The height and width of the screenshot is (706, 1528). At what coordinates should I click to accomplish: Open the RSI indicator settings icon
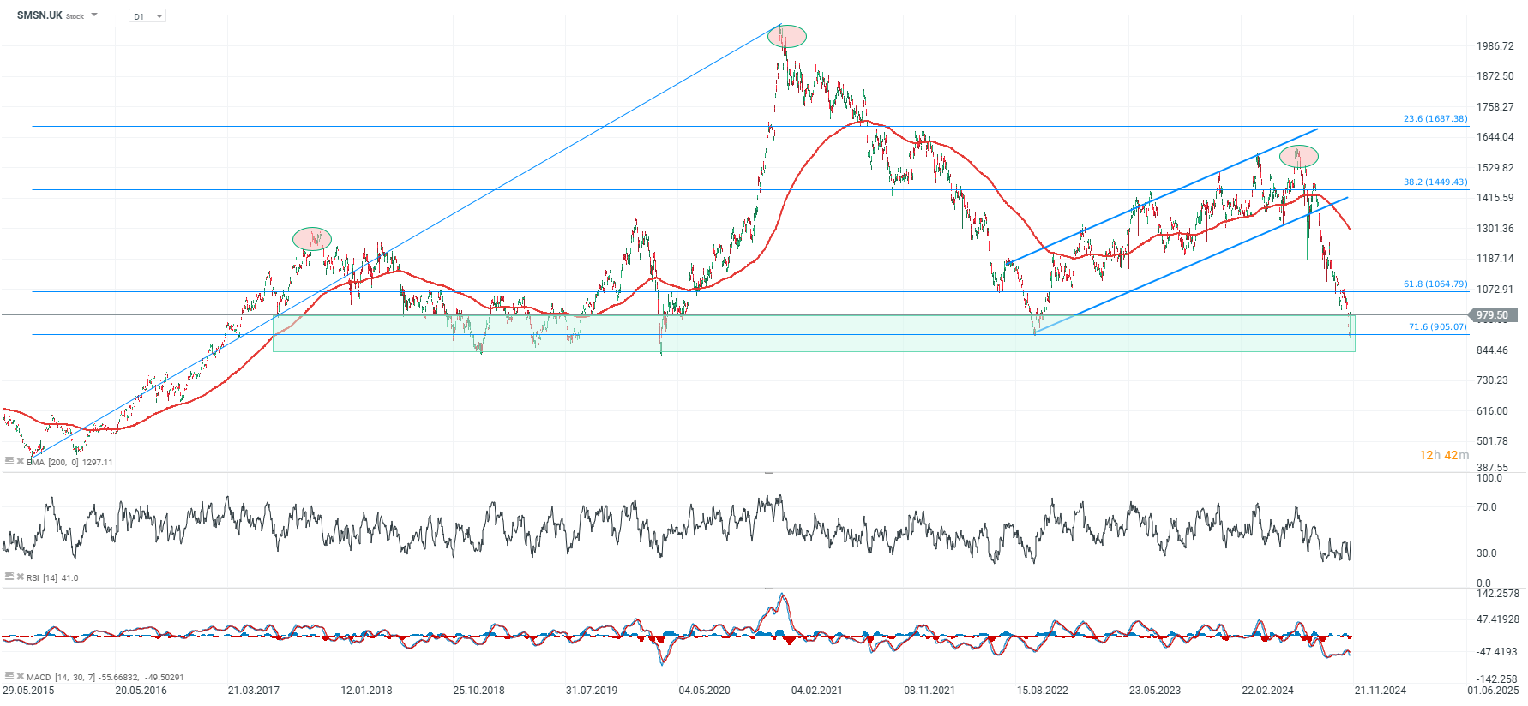[x=9, y=577]
